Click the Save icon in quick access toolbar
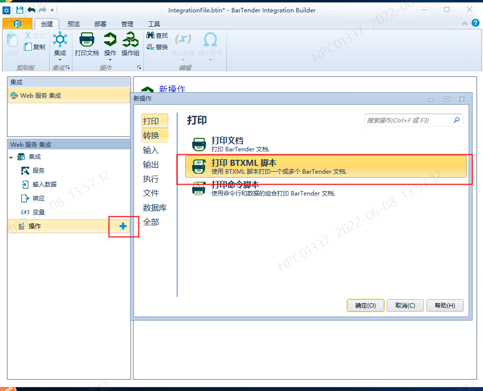This screenshot has height=391, width=483. [x=19, y=9]
